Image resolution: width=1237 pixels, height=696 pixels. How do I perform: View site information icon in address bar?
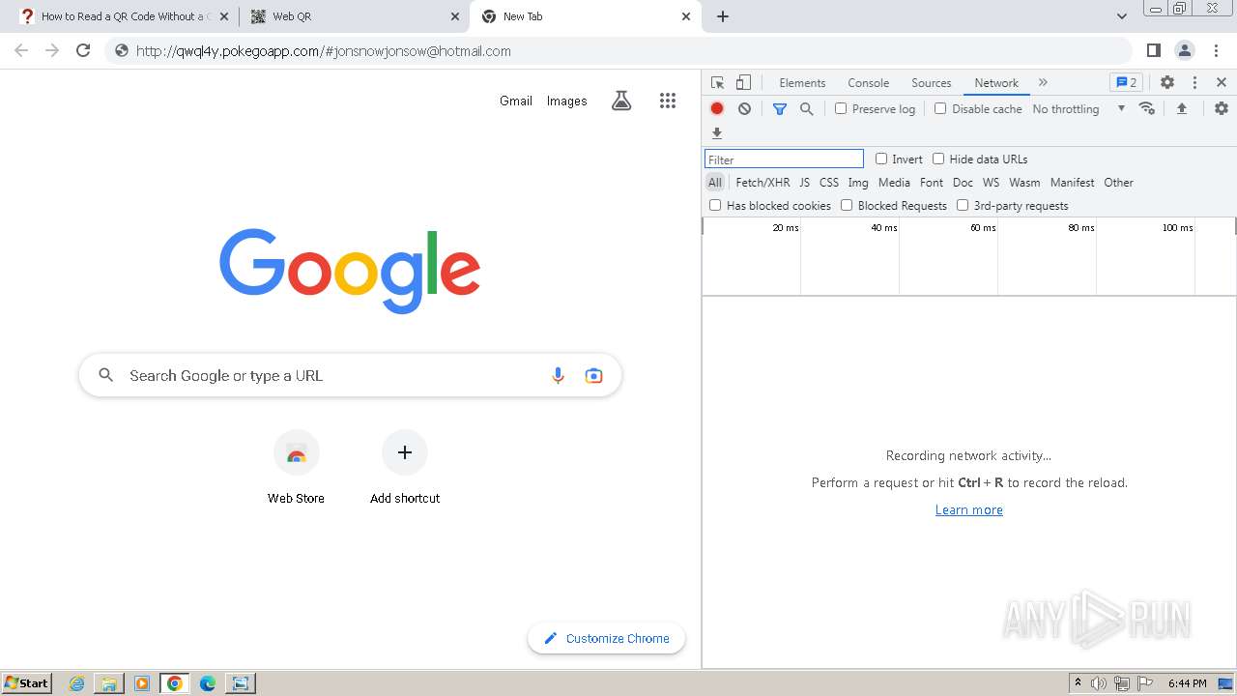tap(121, 51)
